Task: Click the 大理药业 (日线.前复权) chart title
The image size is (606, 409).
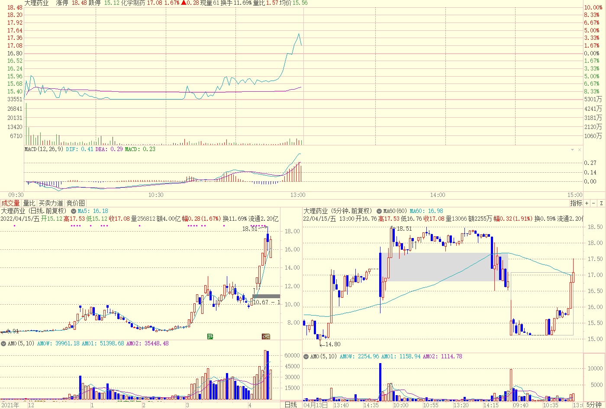Action: click(x=33, y=211)
